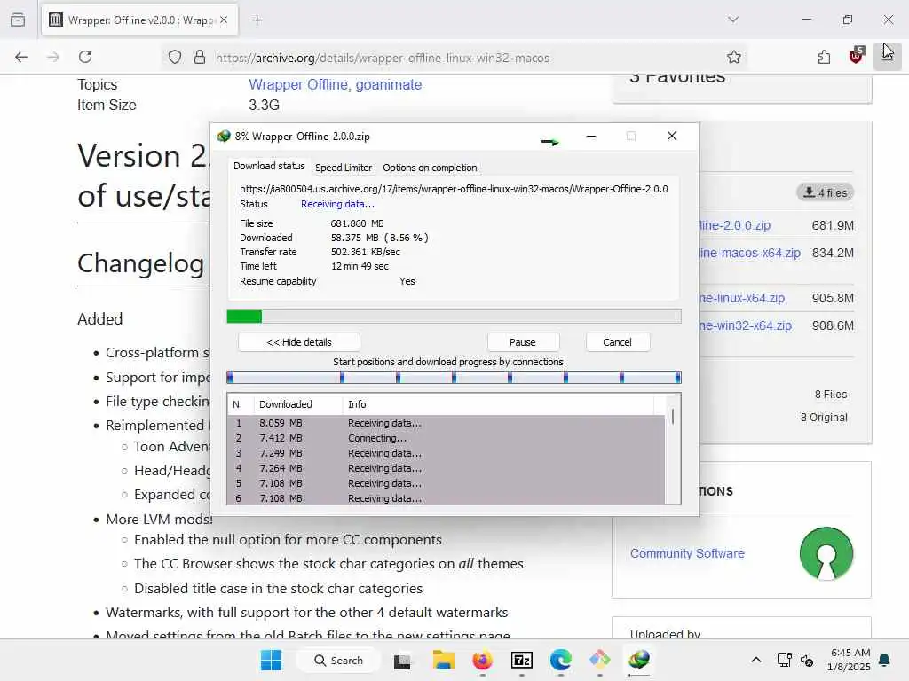Open 7-Zip from the taskbar
909x681 pixels.
tap(522, 660)
